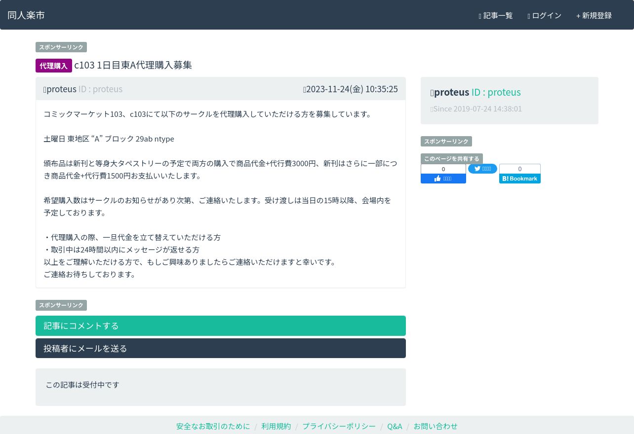Viewport: 634px width, 434px height.
Task: Click the 記事にコメントする button
Action: tap(221, 326)
